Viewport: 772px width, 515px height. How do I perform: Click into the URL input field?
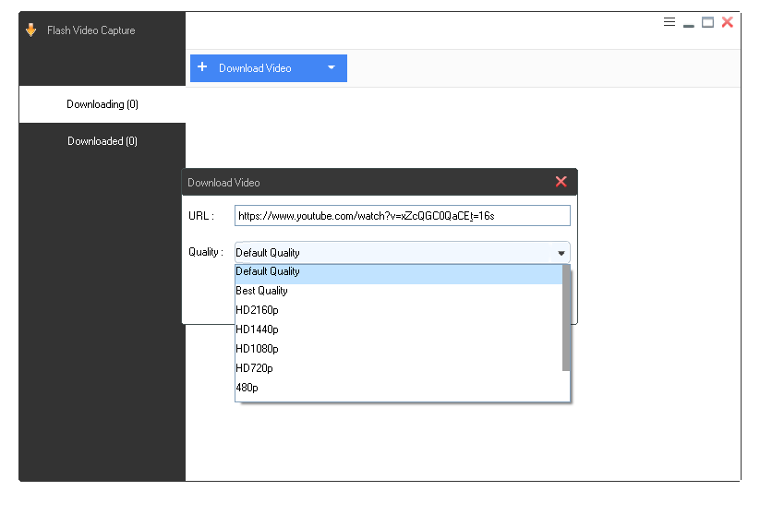click(x=402, y=216)
